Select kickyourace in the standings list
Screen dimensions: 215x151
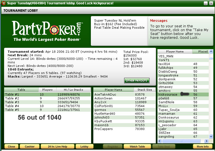pos(168,94)
